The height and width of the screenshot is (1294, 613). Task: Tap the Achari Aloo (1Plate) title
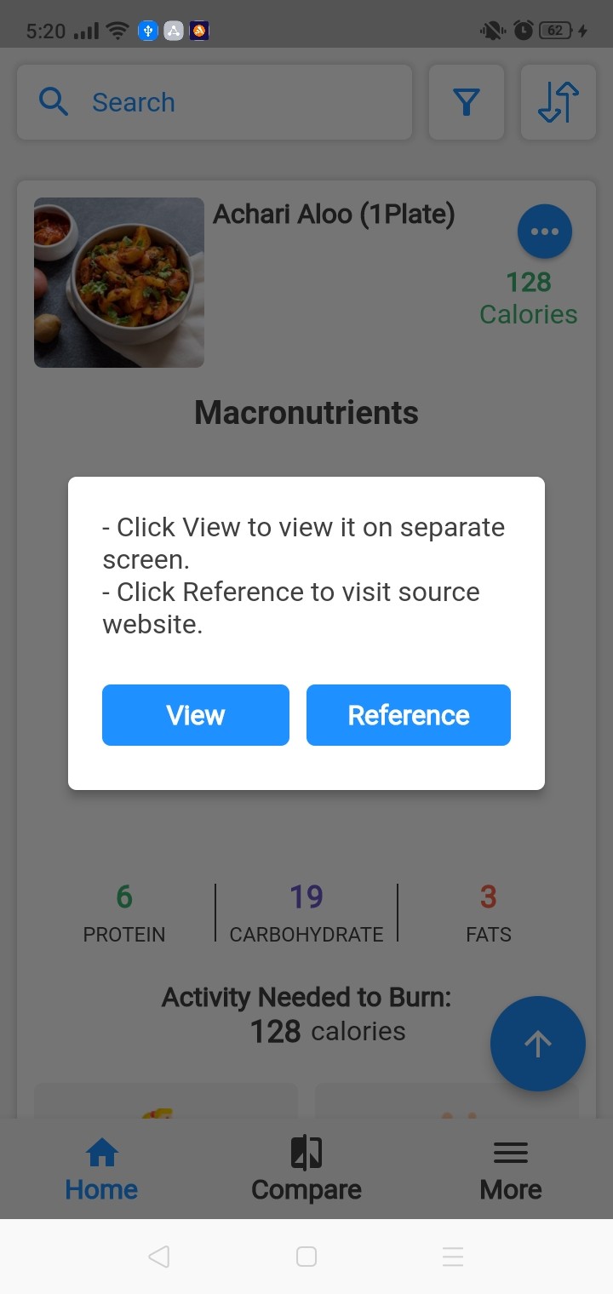(x=334, y=215)
